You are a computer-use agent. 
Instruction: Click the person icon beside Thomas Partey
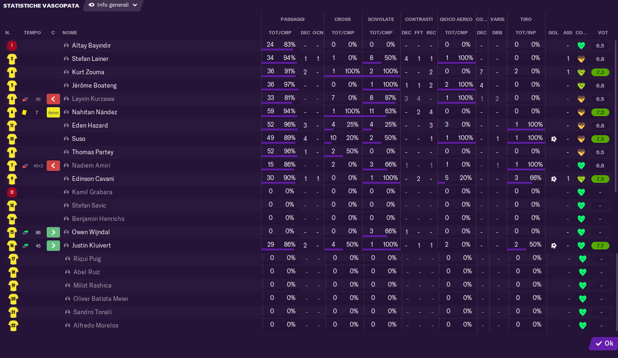pyautogui.click(x=66, y=152)
